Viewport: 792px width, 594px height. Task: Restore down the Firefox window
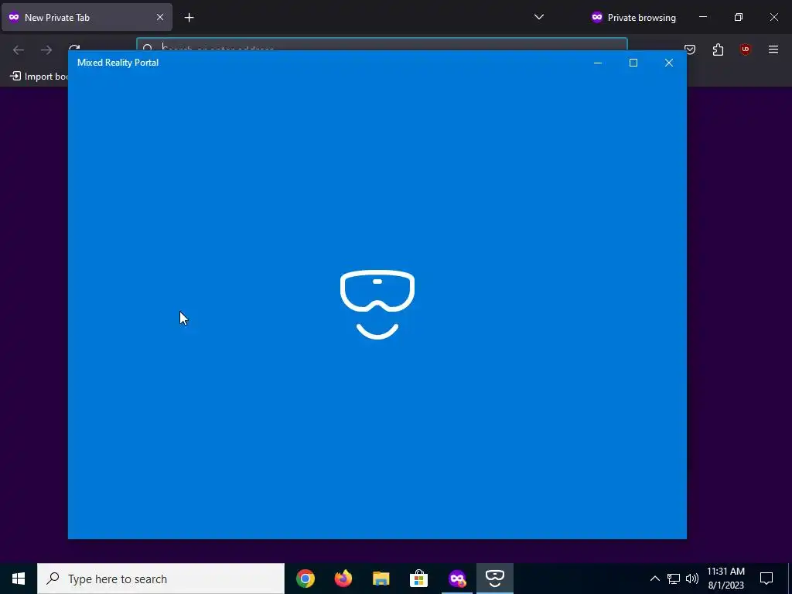739,17
